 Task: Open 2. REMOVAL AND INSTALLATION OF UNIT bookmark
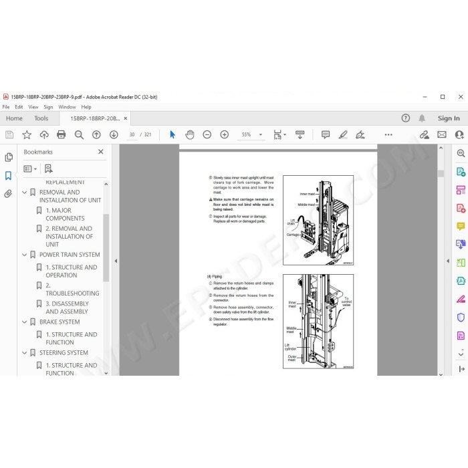(x=70, y=237)
